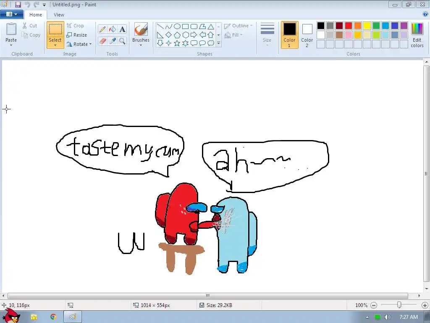
Task: Choose the Rounded rectangle shape
Action: click(194, 26)
